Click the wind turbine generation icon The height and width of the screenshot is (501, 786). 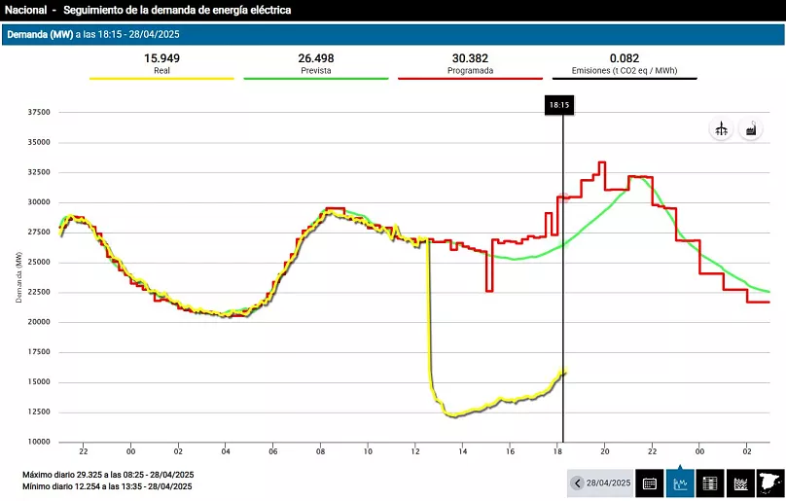pos(721,129)
